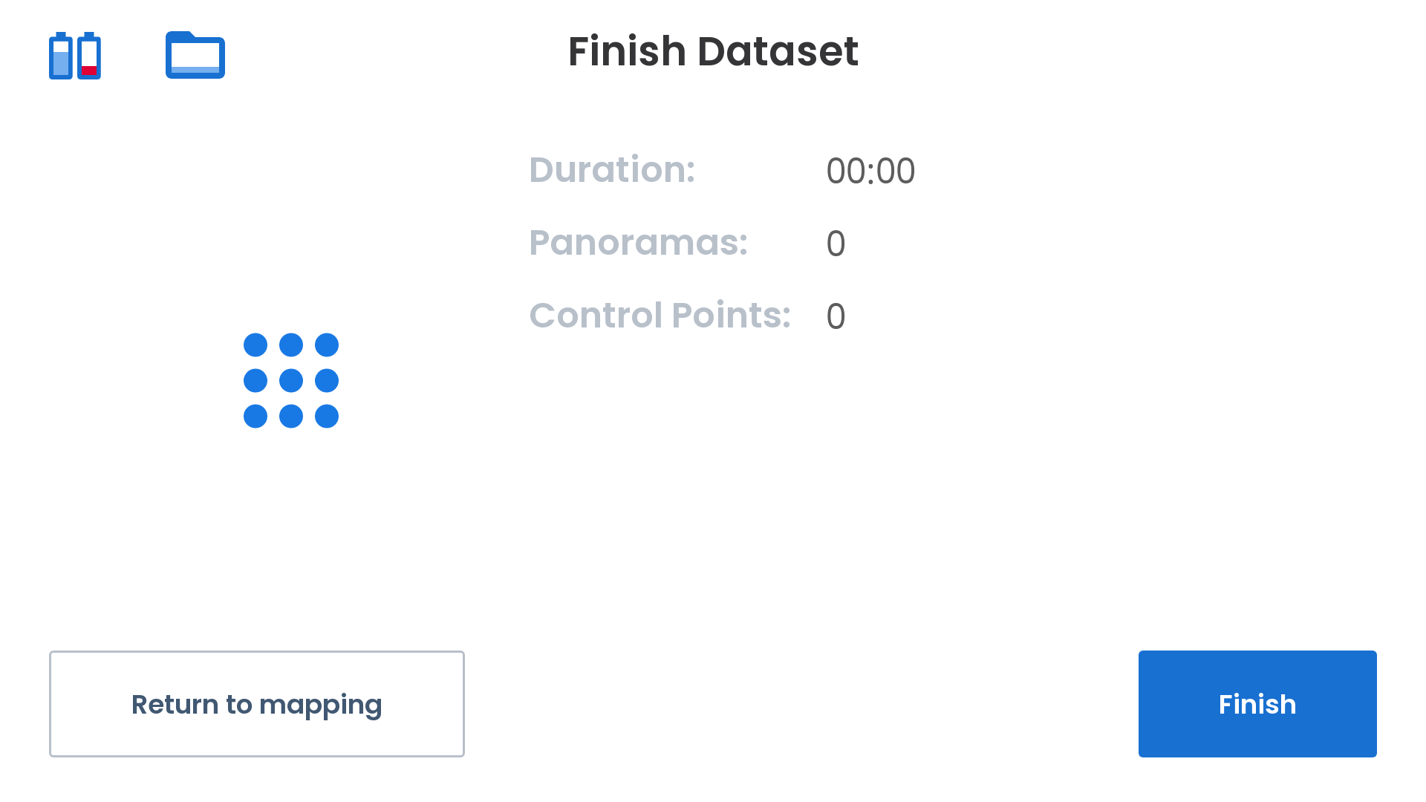Click the fuller left battery icon

tap(61, 56)
